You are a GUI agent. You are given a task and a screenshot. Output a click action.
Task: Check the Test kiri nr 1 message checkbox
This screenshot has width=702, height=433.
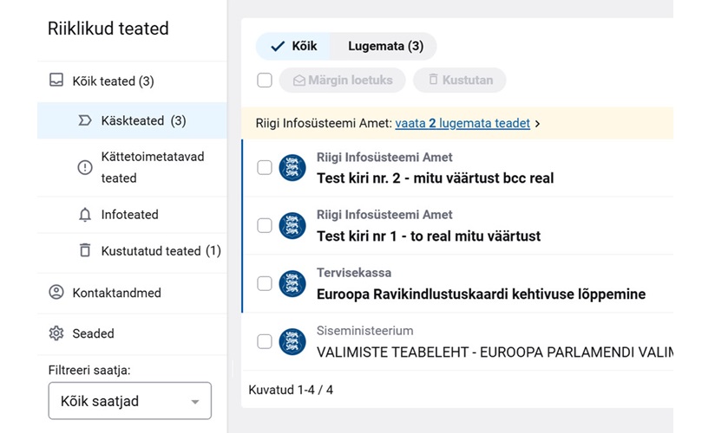(265, 225)
